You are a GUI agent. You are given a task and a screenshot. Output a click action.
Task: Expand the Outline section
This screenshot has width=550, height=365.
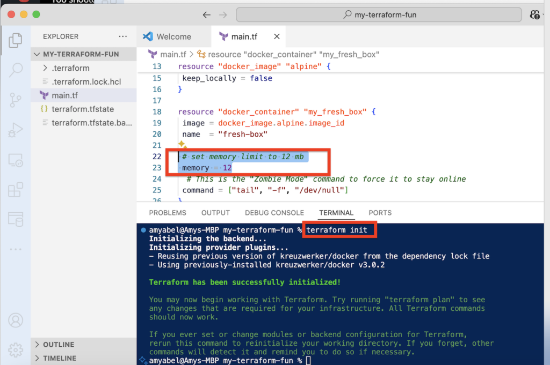click(59, 345)
